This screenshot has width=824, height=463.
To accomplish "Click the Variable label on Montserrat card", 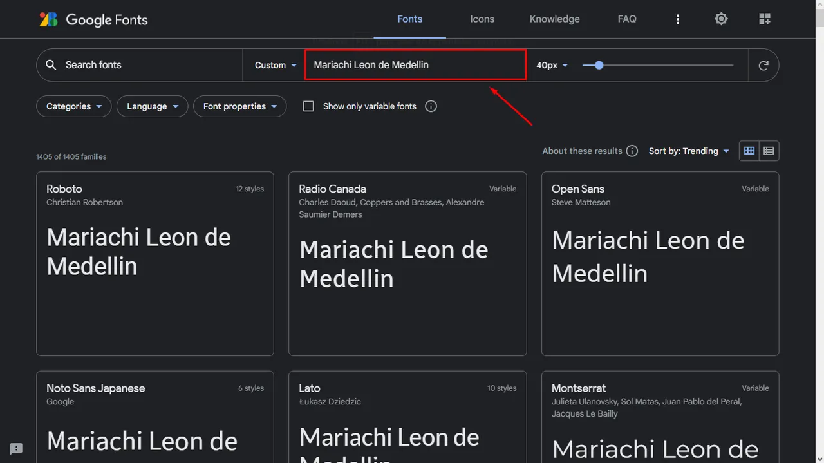I will click(755, 388).
